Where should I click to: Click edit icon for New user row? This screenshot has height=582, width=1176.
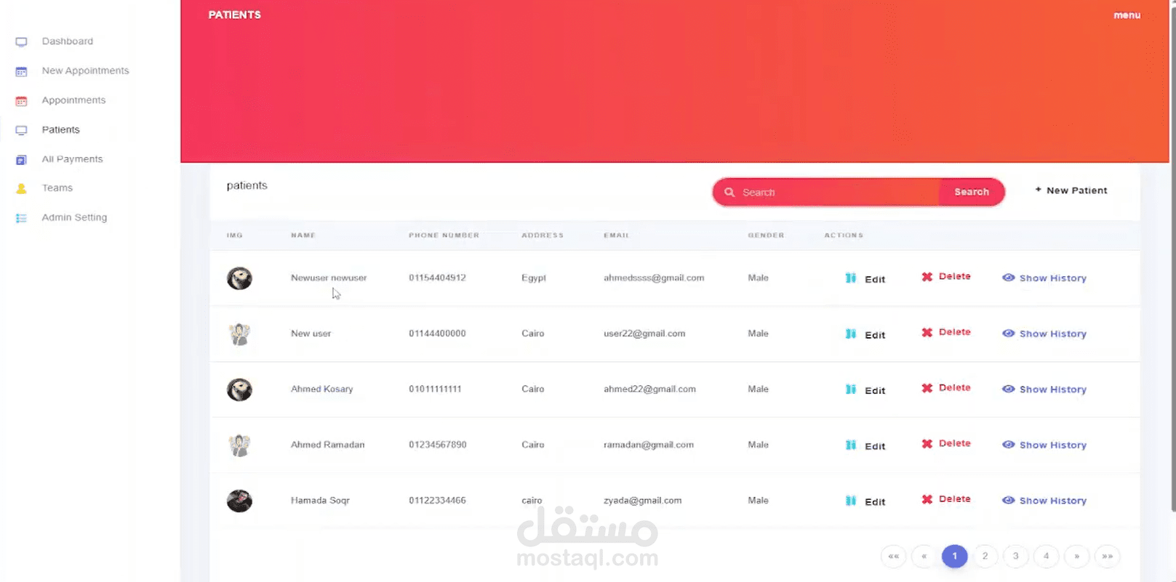pyautogui.click(x=850, y=334)
